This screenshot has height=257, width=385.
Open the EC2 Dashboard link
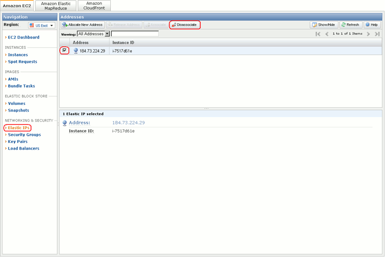coord(23,37)
